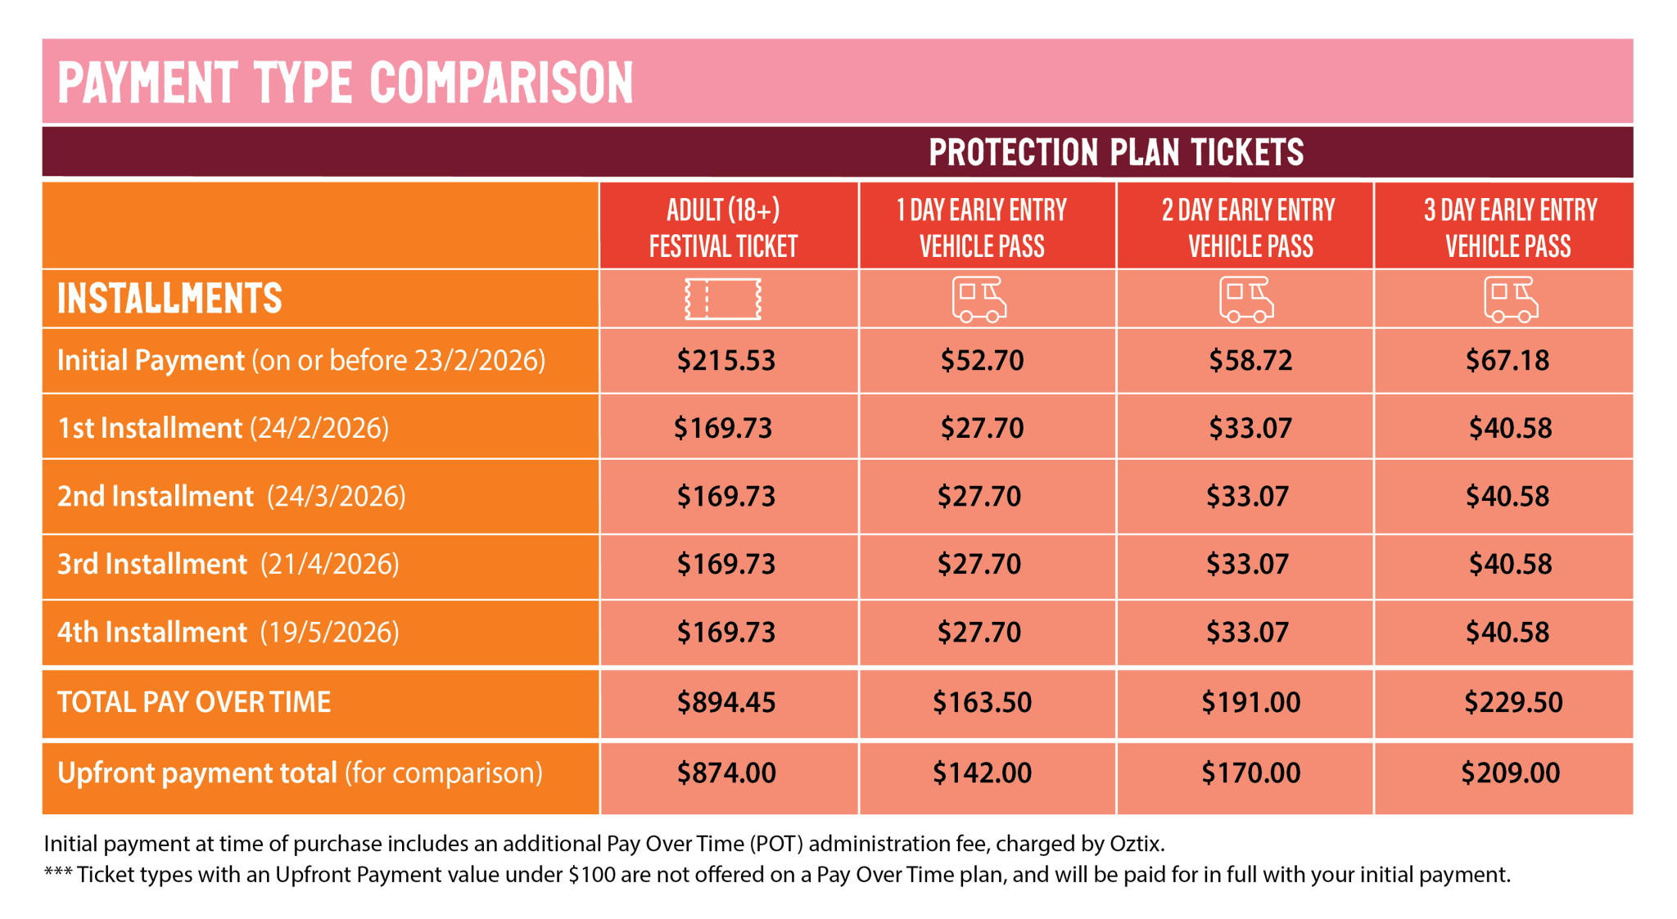1677x919 pixels.
Task: Click the Installments heading
Action: (170, 299)
